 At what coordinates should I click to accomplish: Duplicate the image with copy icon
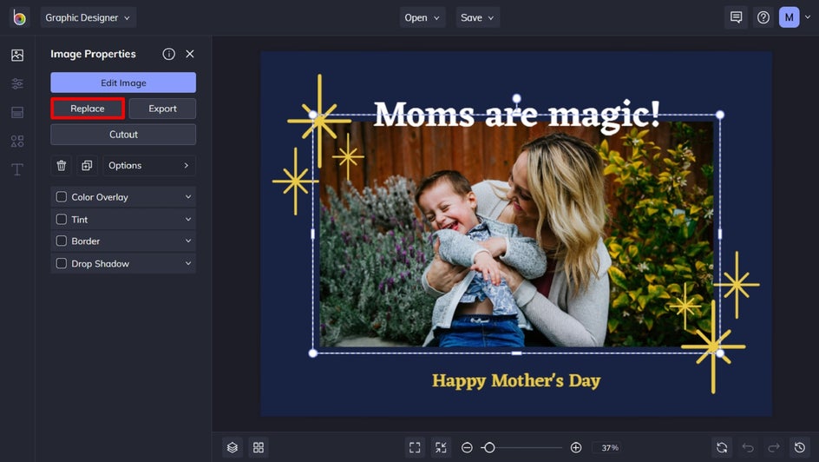click(87, 166)
